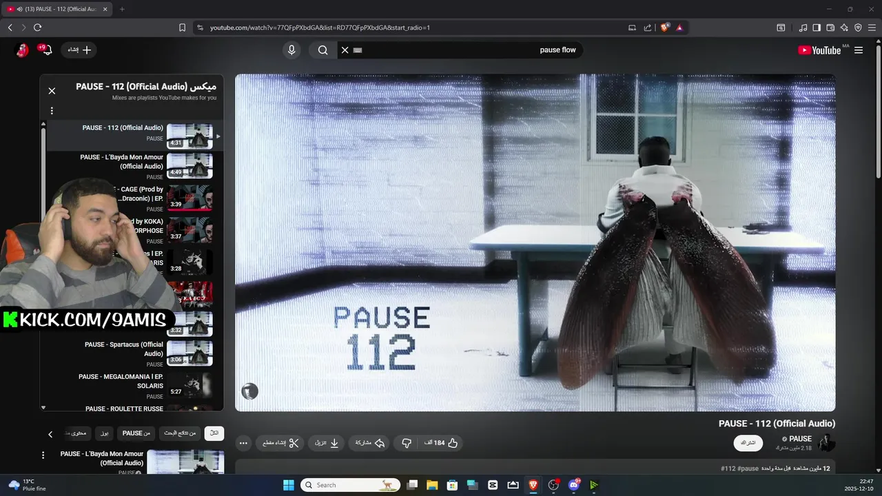882x496 pixels.
Task: Click the Create (+) button
Action: tap(79, 50)
